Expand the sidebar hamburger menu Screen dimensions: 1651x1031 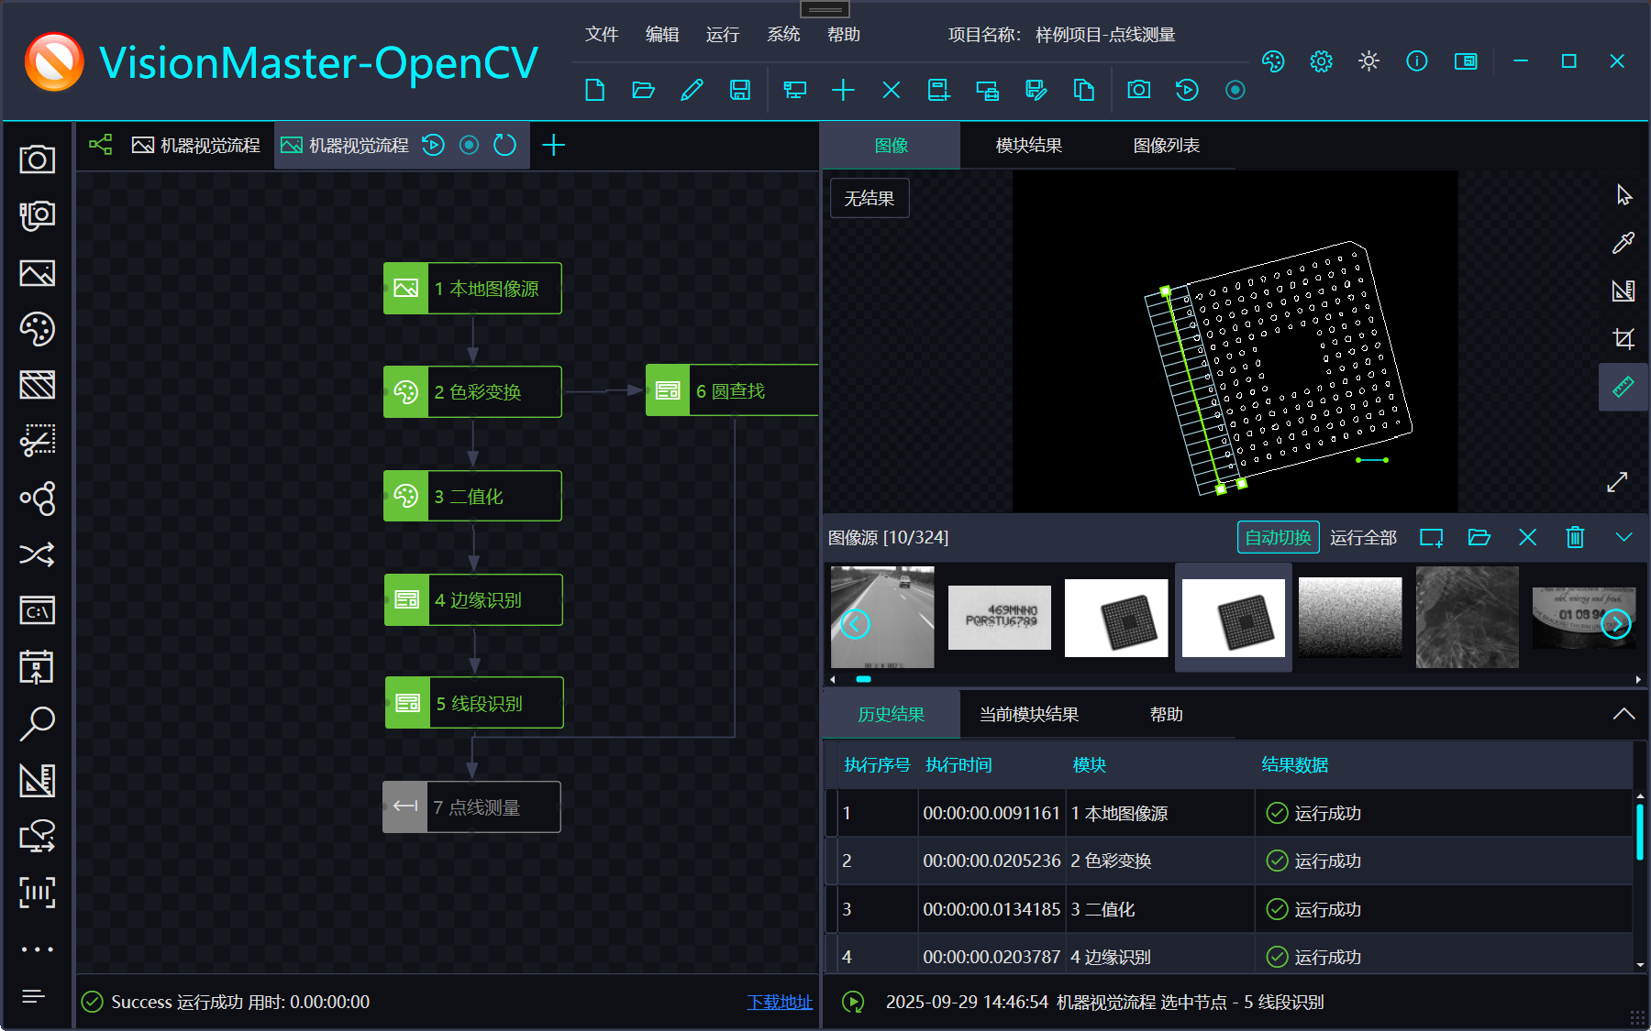click(x=34, y=996)
